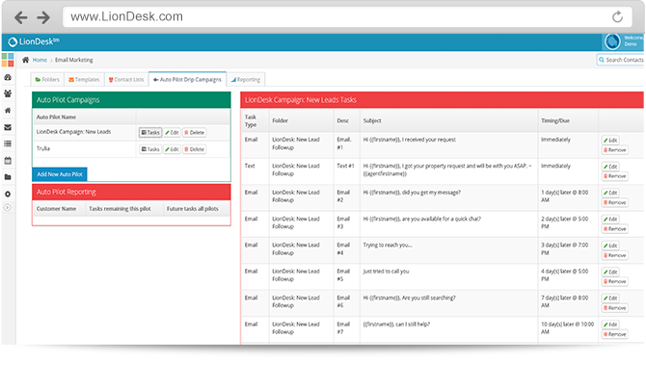
Task: Open Tasks for the Trulia pilot
Action: (150, 149)
